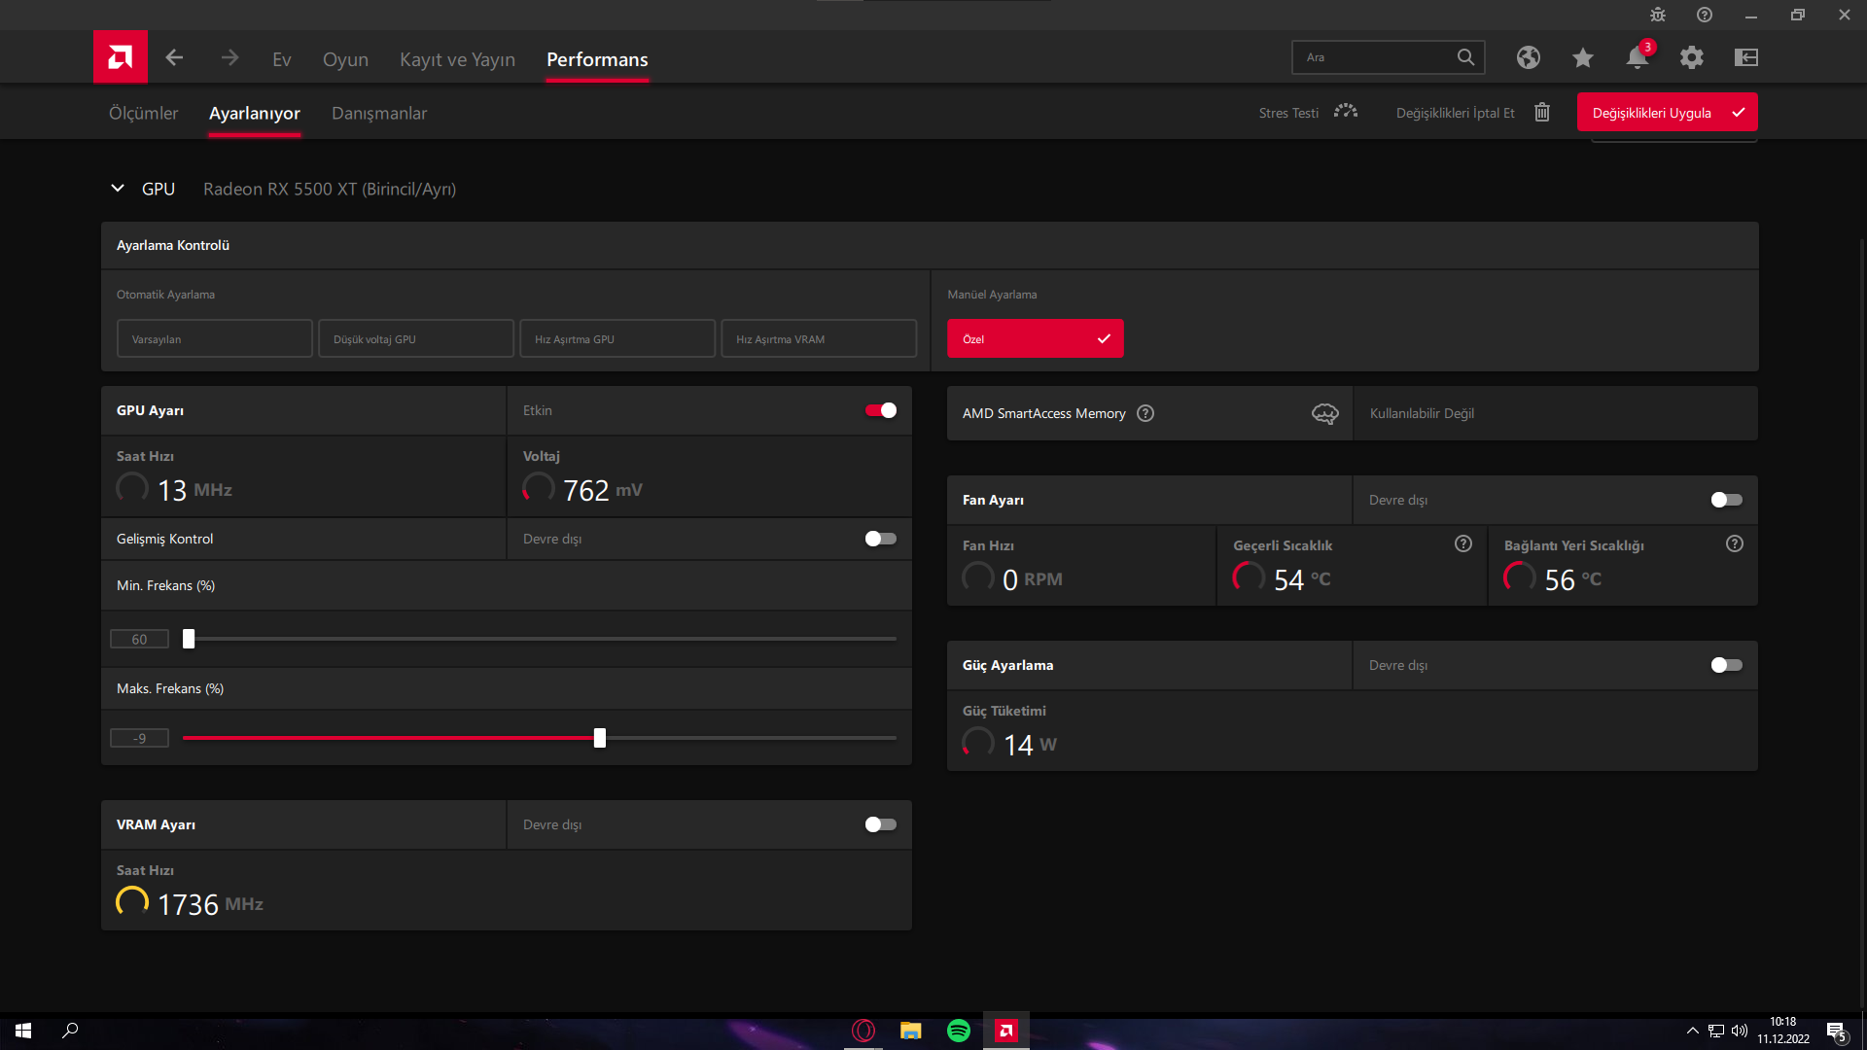
Task: Disable the GPU Ayarı toggle
Action: point(880,410)
